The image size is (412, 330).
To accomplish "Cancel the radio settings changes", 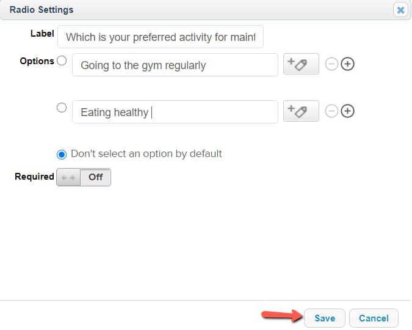I will (x=374, y=318).
